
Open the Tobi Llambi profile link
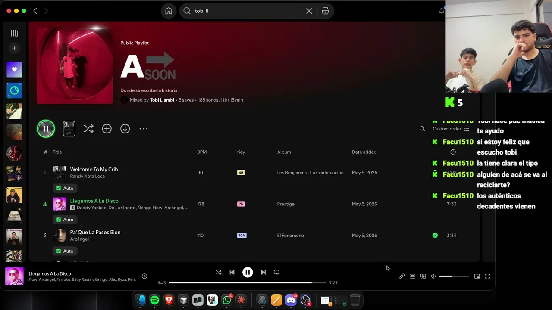(x=162, y=100)
